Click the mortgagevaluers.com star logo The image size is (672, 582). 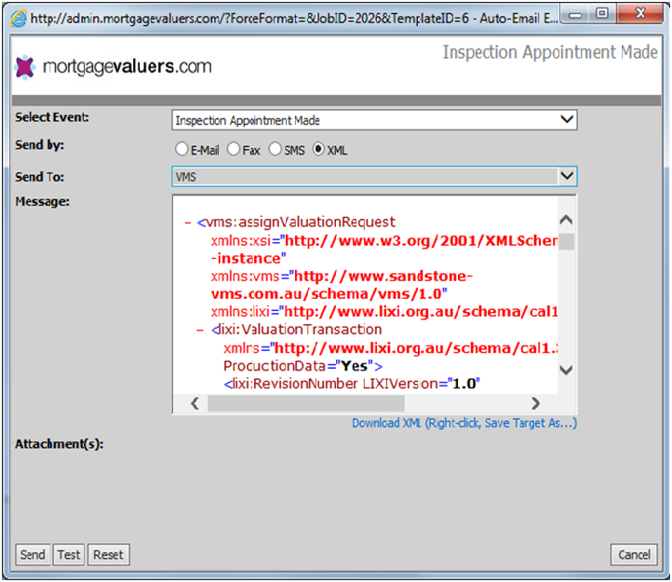(x=25, y=67)
